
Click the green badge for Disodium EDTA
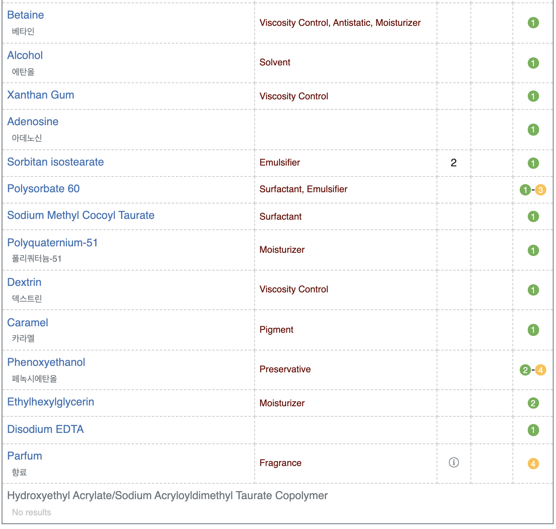[x=533, y=430]
